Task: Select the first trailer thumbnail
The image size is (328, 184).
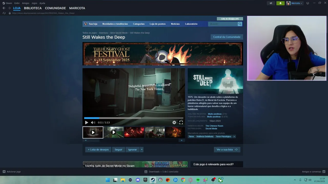Action: (x=93, y=132)
